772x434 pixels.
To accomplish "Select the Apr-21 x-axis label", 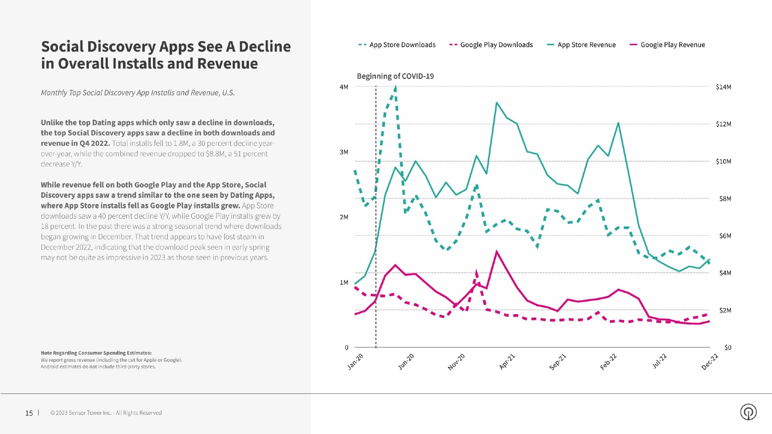I will 507,362.
